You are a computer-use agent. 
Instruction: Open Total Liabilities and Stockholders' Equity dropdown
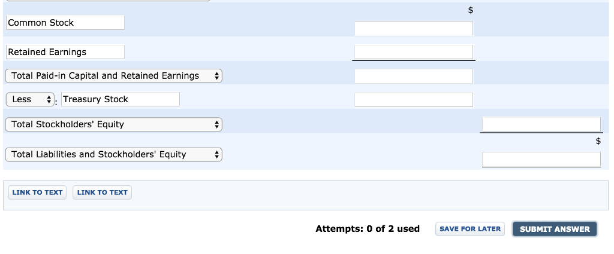coord(113,154)
